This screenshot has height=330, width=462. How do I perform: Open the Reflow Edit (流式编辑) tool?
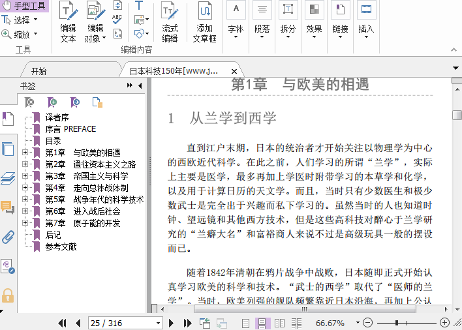(170, 22)
